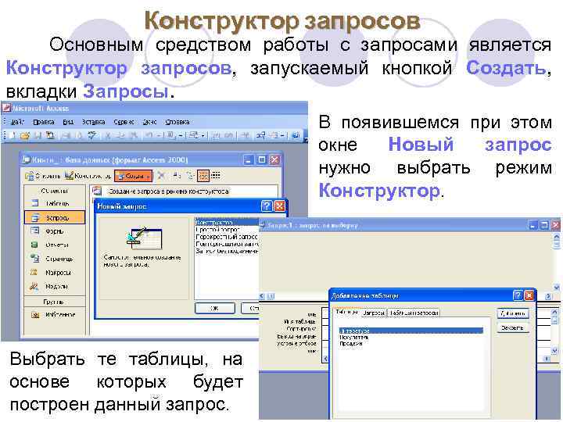Maximize the Книги database window
563x422 pixels.
pos(262,159)
